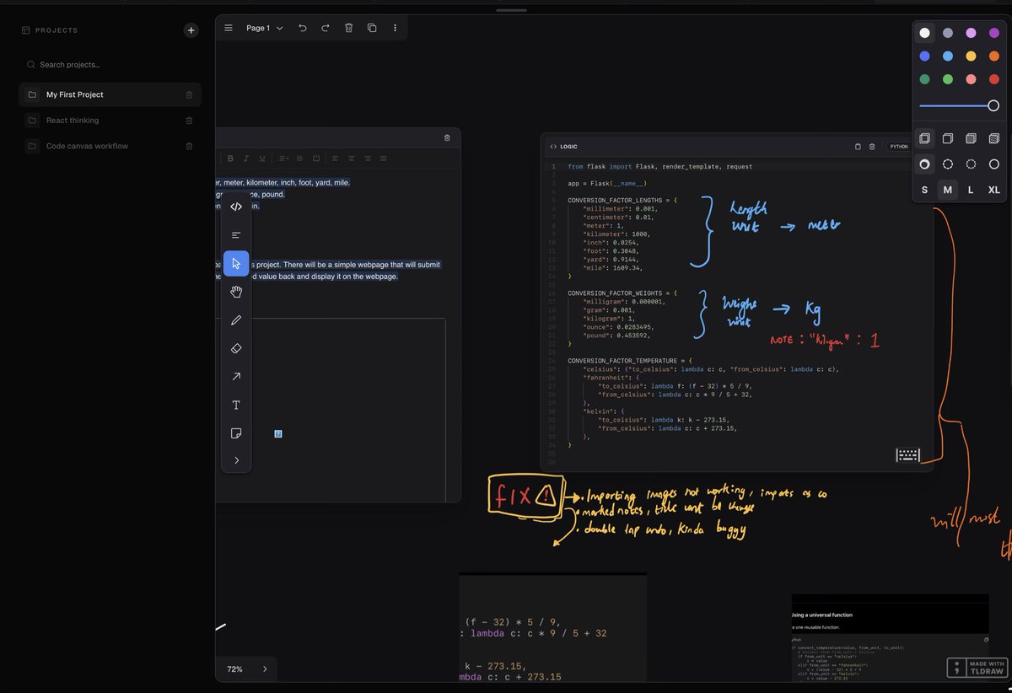Image resolution: width=1012 pixels, height=693 pixels.
Task: Pick the Draw pencil tool
Action: [236, 320]
